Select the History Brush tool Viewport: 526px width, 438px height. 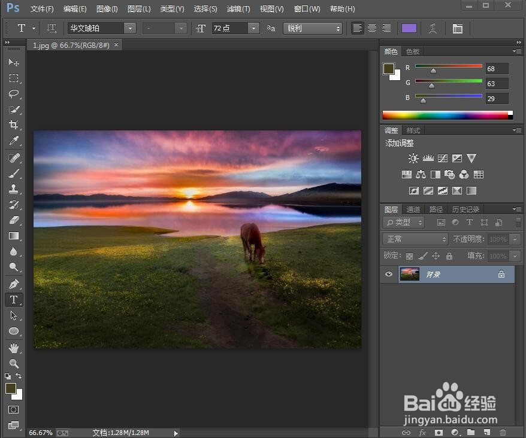[x=14, y=205]
